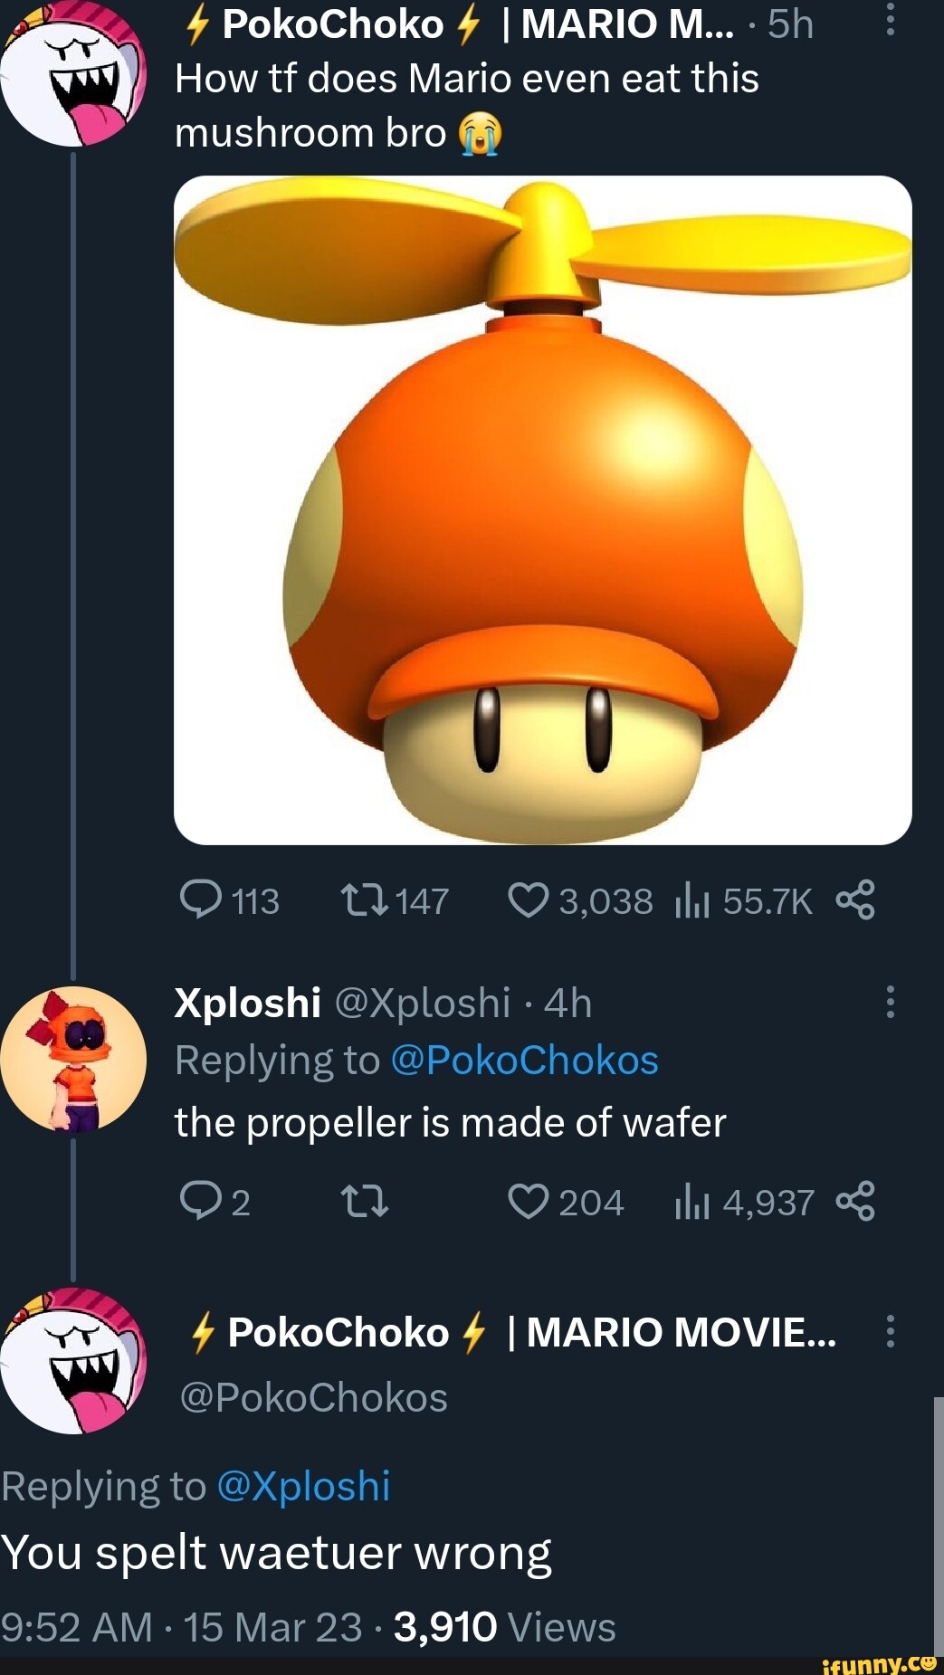Click the views icon showing 4,937

[x=690, y=1202]
